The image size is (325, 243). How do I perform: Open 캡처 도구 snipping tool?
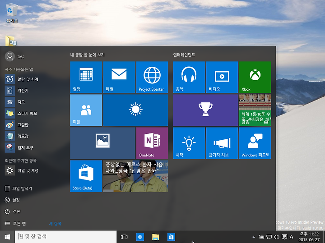pos(19,147)
